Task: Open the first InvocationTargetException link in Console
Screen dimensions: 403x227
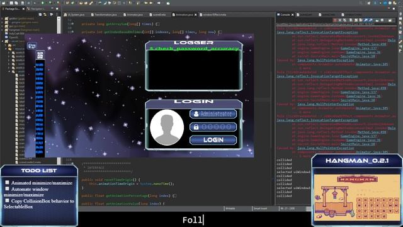Action: 317,32
